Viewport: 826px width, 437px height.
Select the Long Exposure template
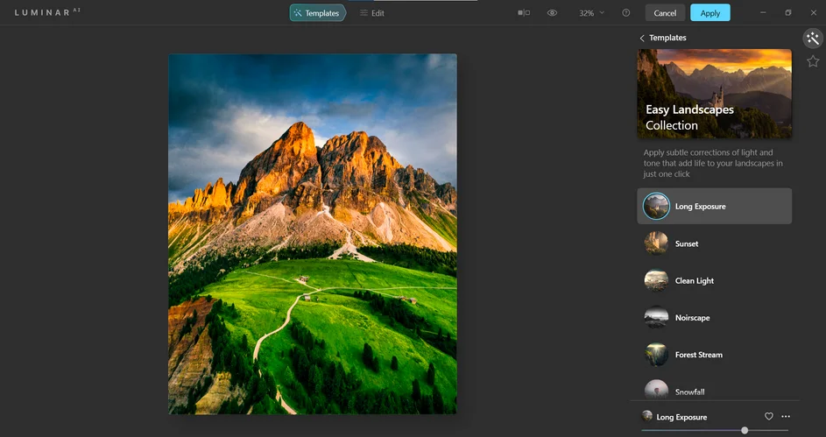(714, 207)
